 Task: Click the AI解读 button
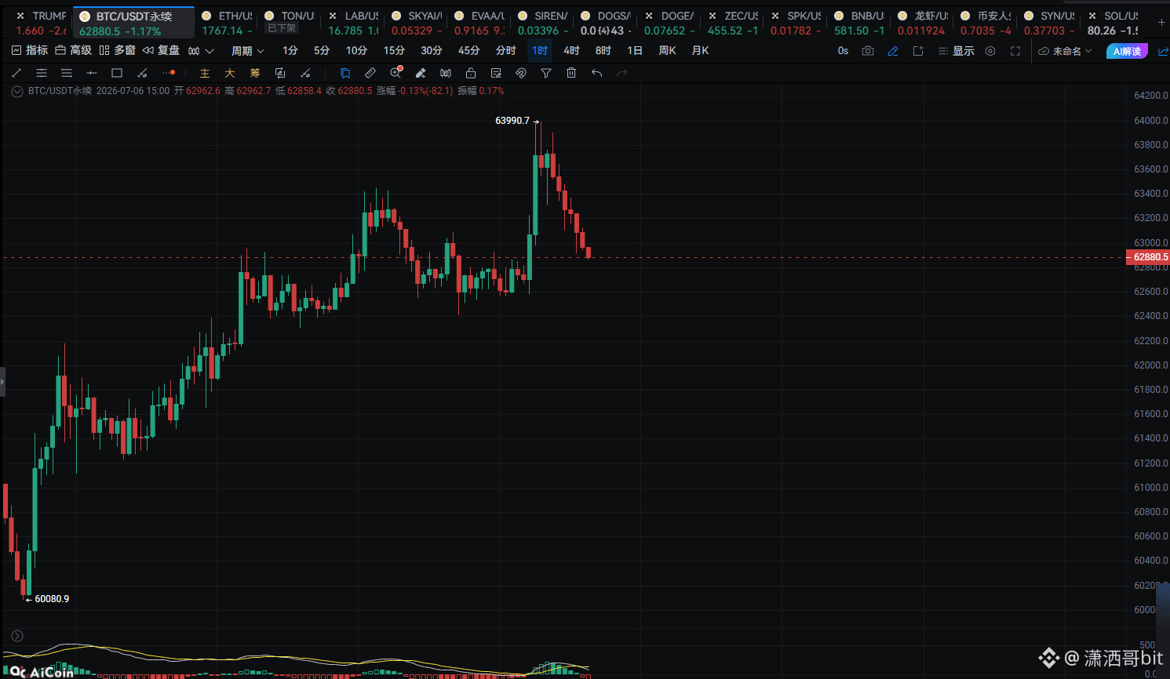click(x=1127, y=51)
